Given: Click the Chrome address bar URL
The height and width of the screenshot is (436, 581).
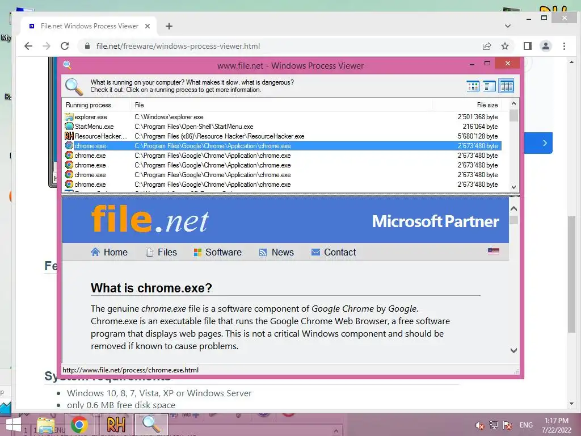Looking at the screenshot, I should pos(178,47).
